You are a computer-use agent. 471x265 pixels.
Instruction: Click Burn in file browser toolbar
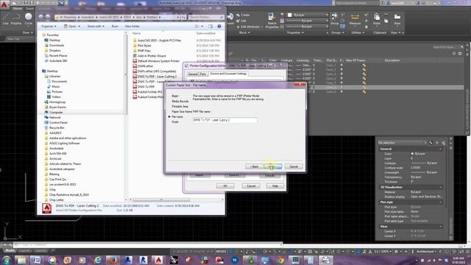[115, 26]
